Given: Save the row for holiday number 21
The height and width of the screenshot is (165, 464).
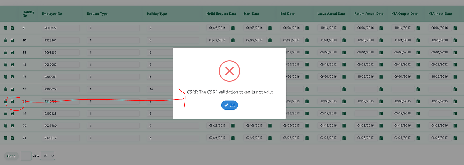Looking at the screenshot, I should [12, 138].
